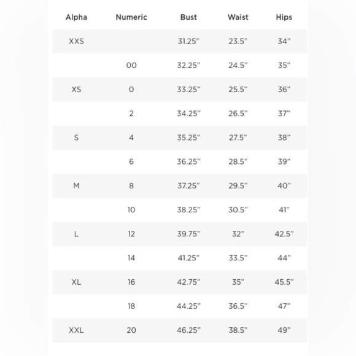Select the L alpha size cell
Screen dimensions: 356x356
pyautogui.click(x=76, y=234)
